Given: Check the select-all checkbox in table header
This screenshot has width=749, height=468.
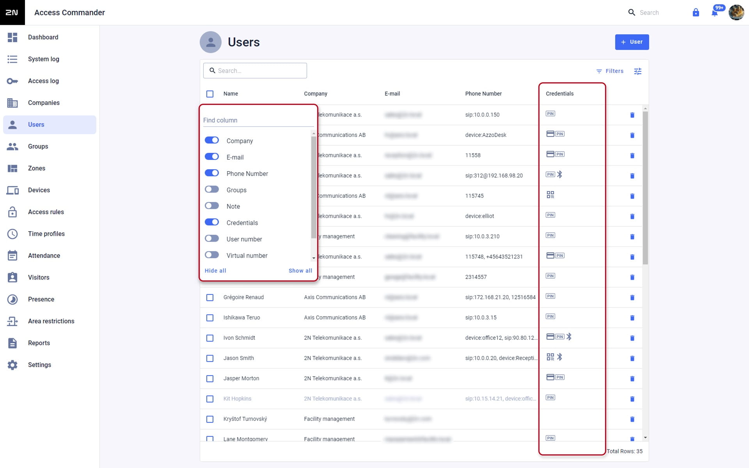Looking at the screenshot, I should (210, 94).
